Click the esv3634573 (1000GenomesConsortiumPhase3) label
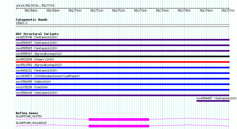This screenshot has height=129, width=237. (x=48, y=76)
